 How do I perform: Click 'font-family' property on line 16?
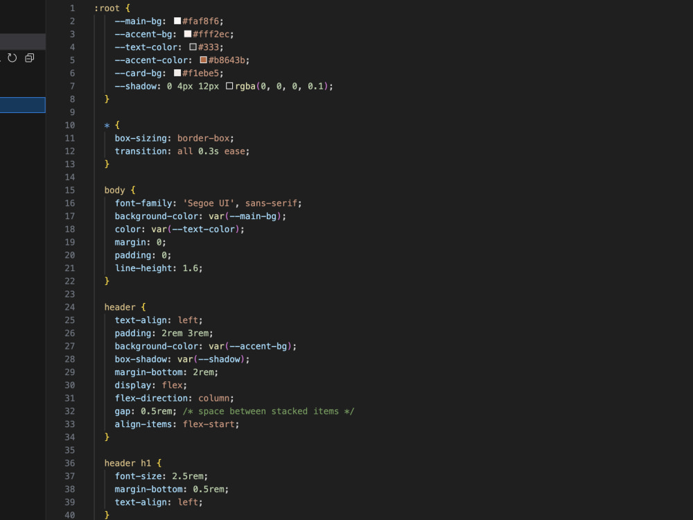[143, 203]
